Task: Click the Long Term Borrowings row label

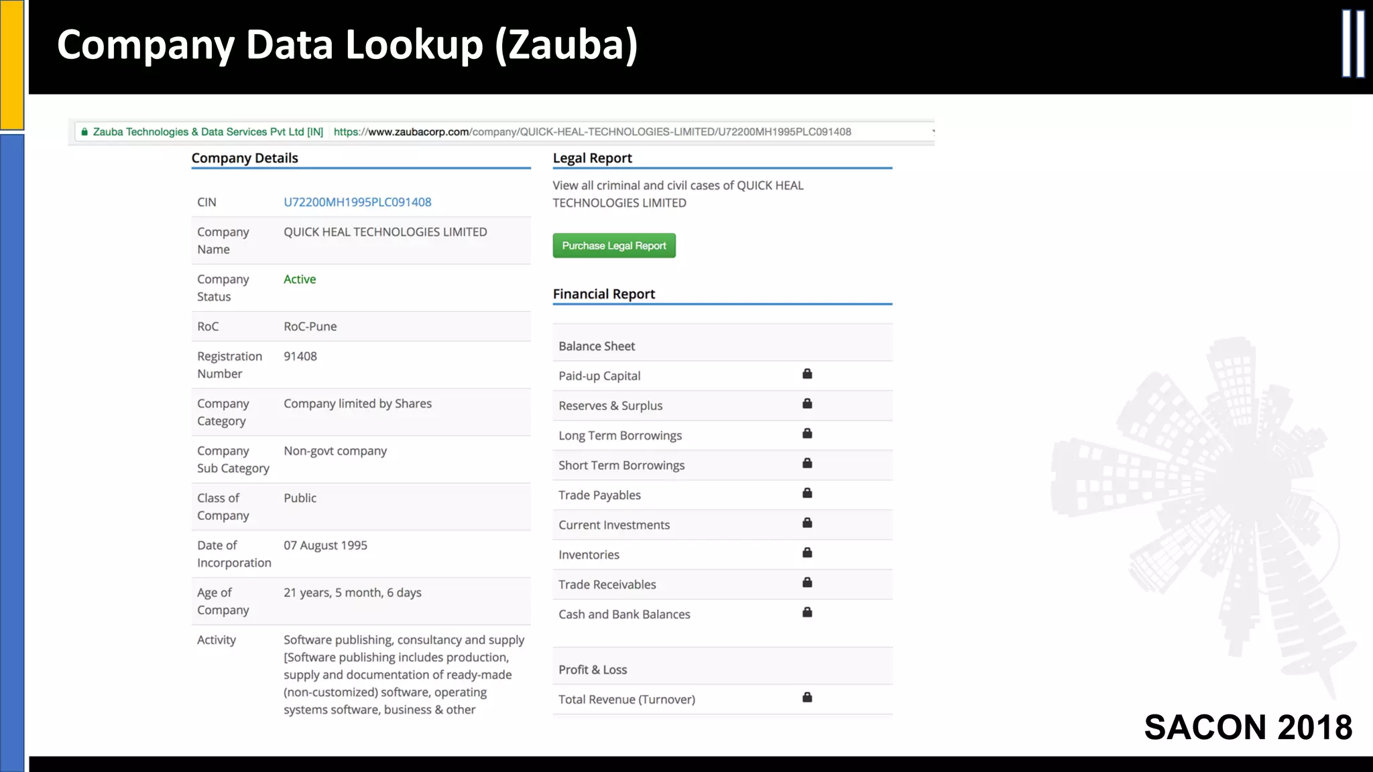Action: point(620,436)
